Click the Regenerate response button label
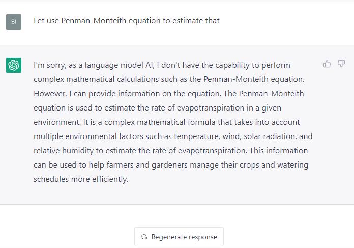 click(x=184, y=237)
